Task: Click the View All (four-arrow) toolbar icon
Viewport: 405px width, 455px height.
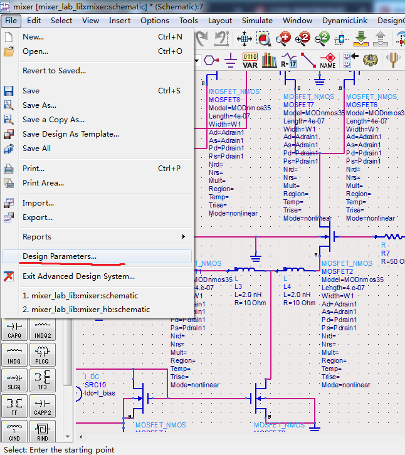Action: (x=244, y=39)
